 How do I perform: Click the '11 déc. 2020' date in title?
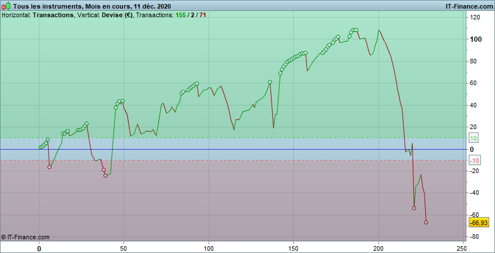click(152, 6)
